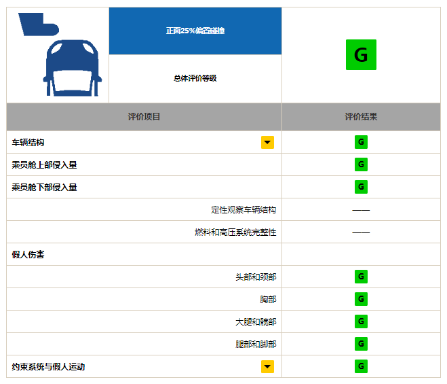Click the G rating badge for 胸部
The image size is (447, 384).
[361, 299]
